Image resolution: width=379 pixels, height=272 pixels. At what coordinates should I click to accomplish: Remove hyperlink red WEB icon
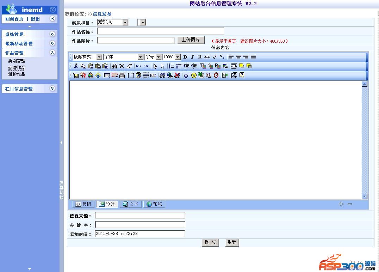(177, 75)
